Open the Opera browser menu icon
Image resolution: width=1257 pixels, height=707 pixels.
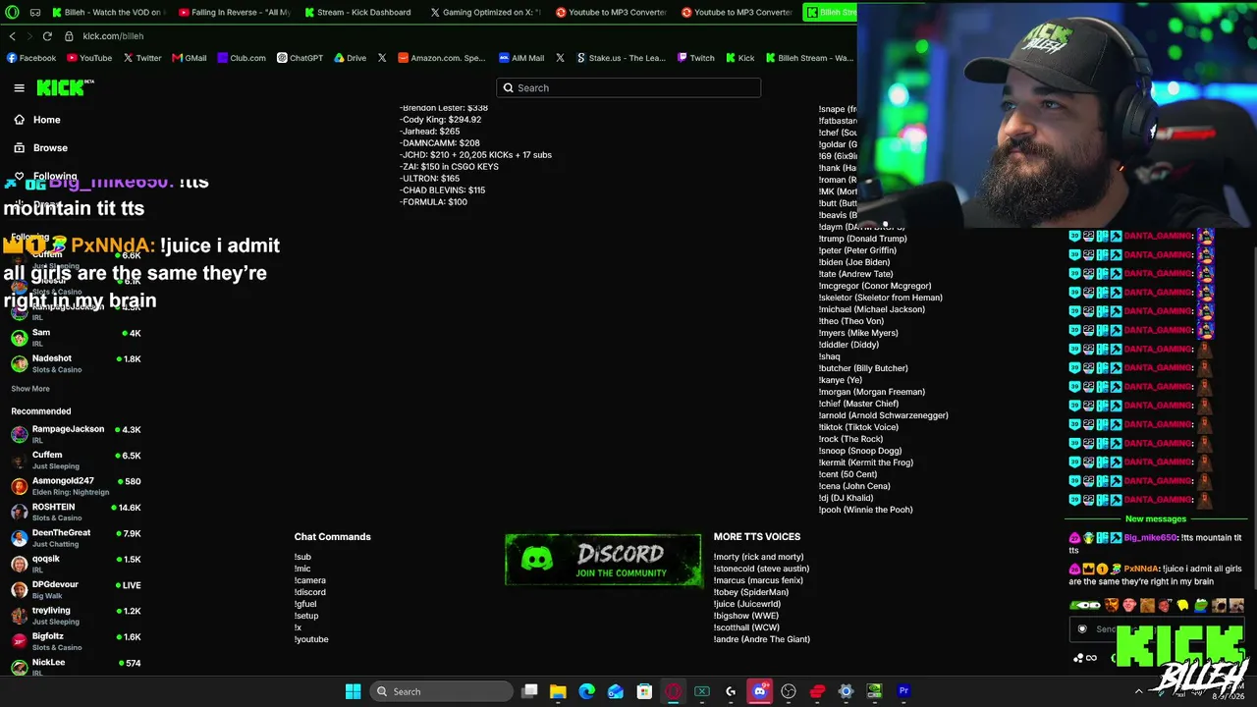tap(12, 13)
